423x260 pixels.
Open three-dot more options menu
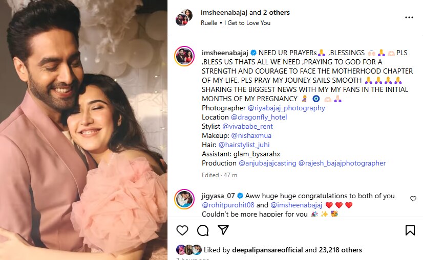coord(409,17)
